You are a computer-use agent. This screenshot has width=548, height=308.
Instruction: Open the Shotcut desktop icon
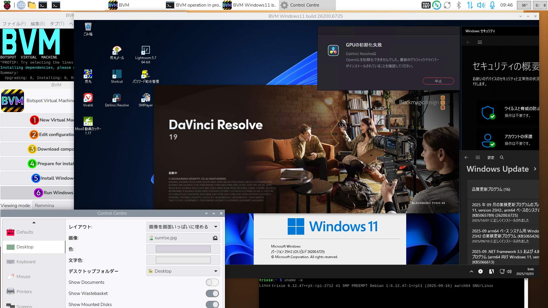[x=117, y=75]
